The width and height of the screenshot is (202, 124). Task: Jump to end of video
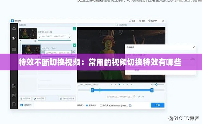pos(131,84)
